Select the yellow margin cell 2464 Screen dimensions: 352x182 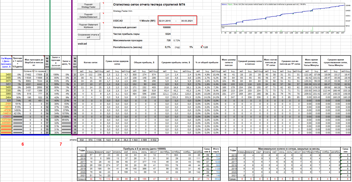tap(6, 97)
